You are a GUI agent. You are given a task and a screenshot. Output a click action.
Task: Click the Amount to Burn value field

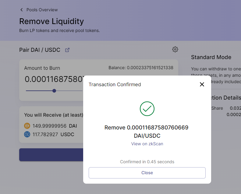pos(54,79)
